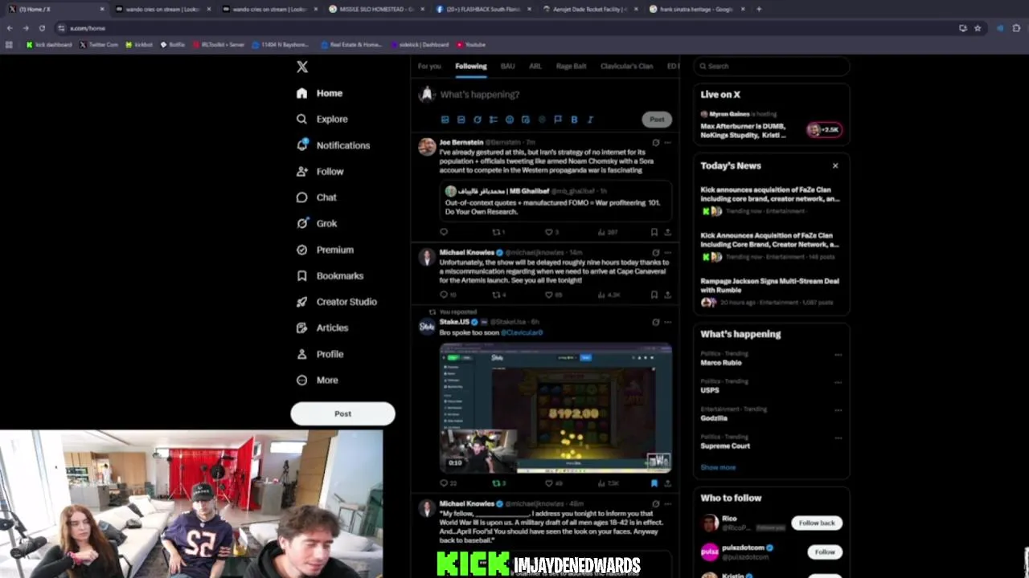The width and height of the screenshot is (1029, 578).
Task: Open more options for USPS trend
Action: [x=838, y=382]
